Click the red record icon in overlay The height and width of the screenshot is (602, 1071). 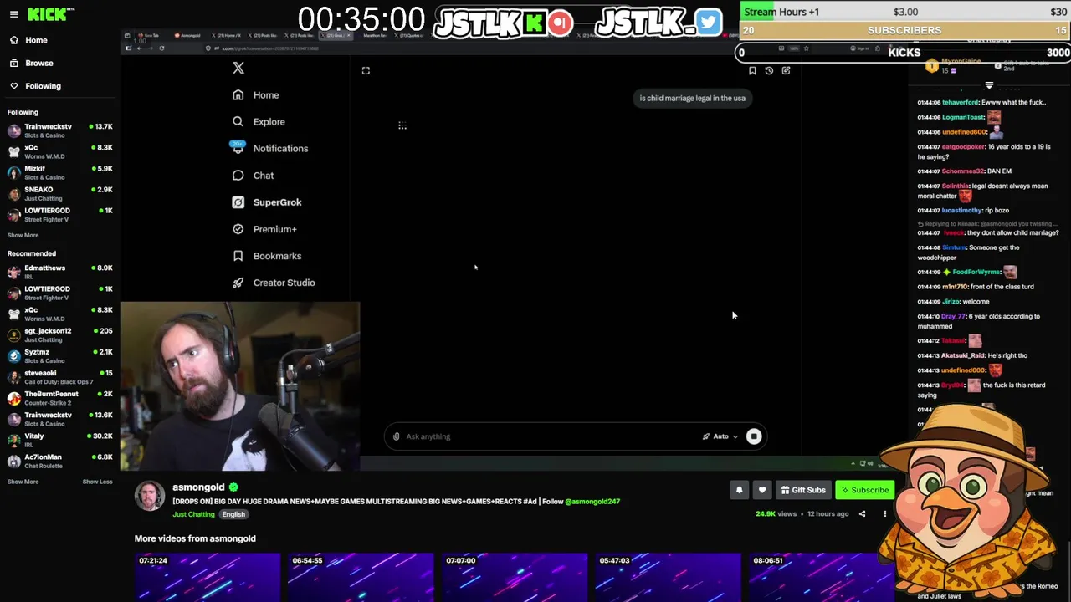click(561, 23)
